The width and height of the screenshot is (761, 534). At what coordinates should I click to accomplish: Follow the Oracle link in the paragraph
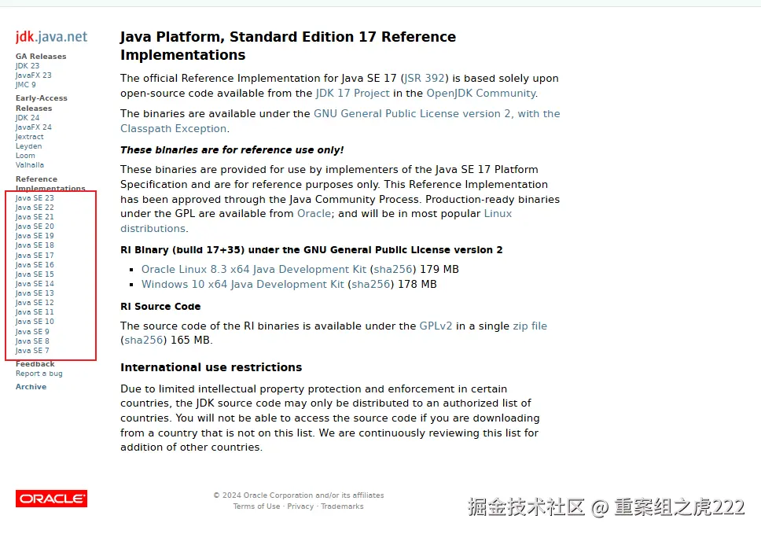pyautogui.click(x=314, y=214)
